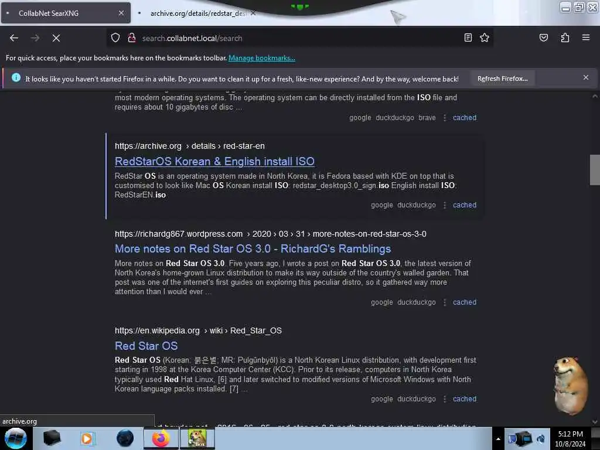Open cached link for the RichardG's Ramblings result
This screenshot has height=450, width=600.
(x=465, y=302)
